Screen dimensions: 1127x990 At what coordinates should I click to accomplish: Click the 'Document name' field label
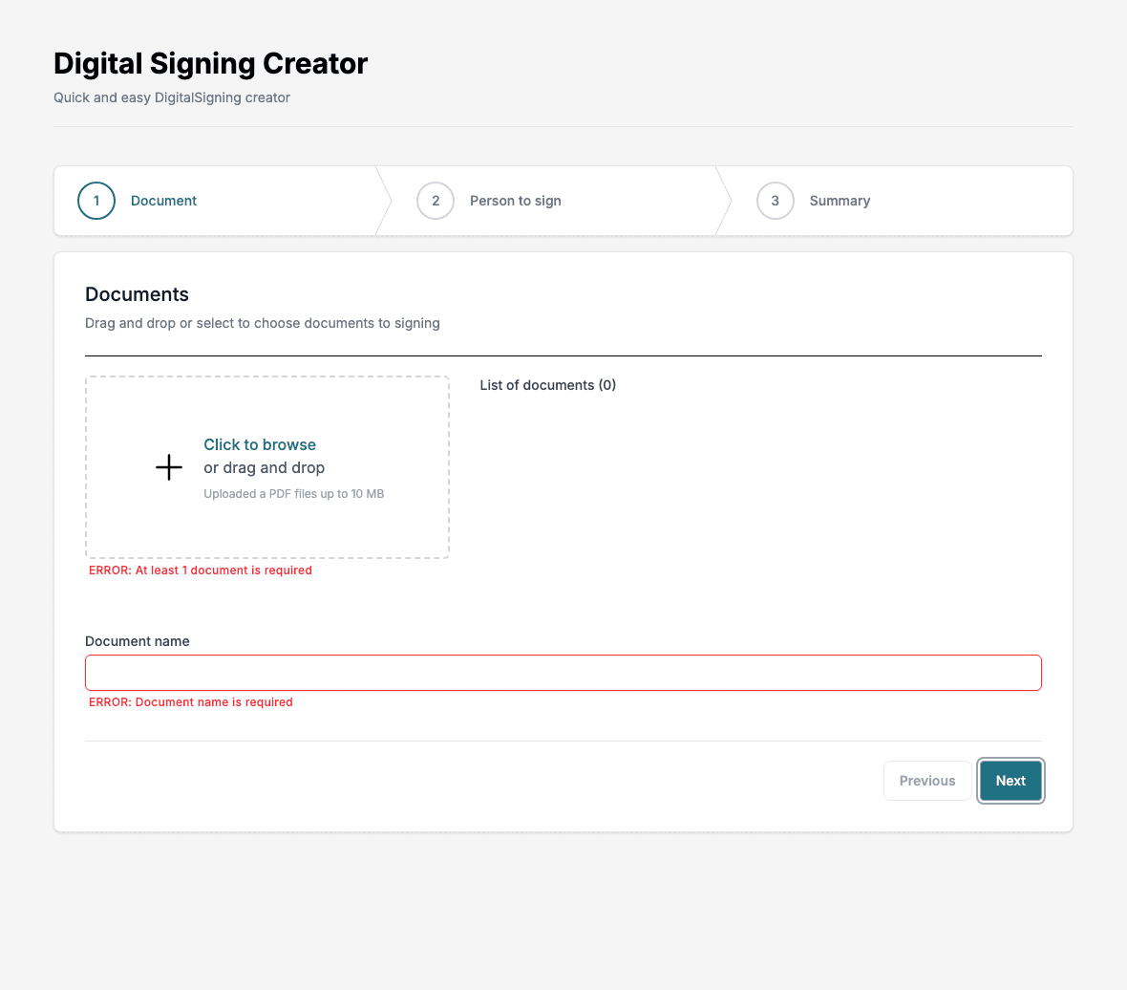[138, 641]
